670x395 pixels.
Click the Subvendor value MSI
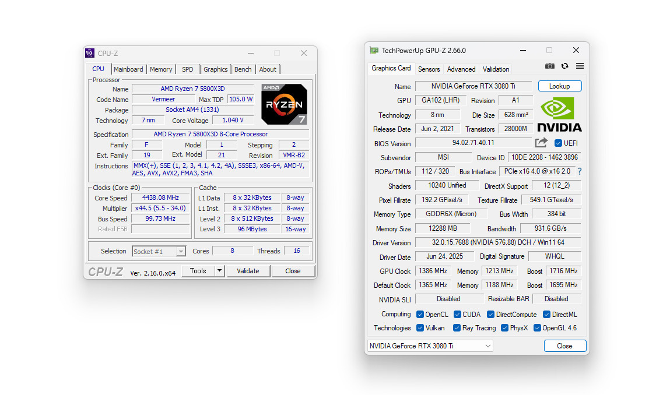tap(443, 157)
